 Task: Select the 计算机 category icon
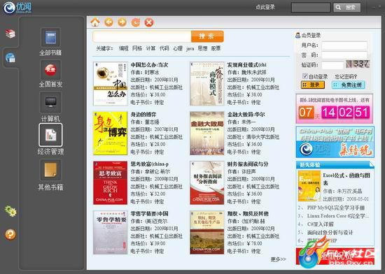pos(50,103)
